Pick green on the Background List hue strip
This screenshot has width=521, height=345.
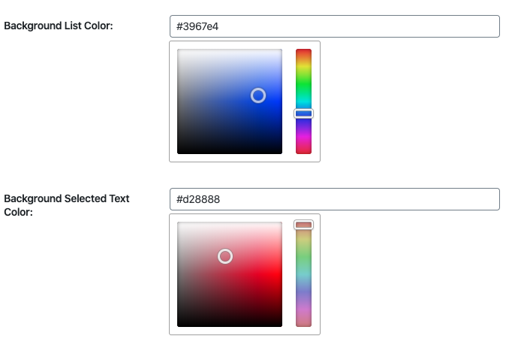point(304,85)
